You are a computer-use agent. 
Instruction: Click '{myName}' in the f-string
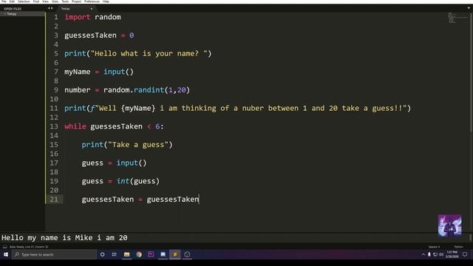click(x=138, y=109)
